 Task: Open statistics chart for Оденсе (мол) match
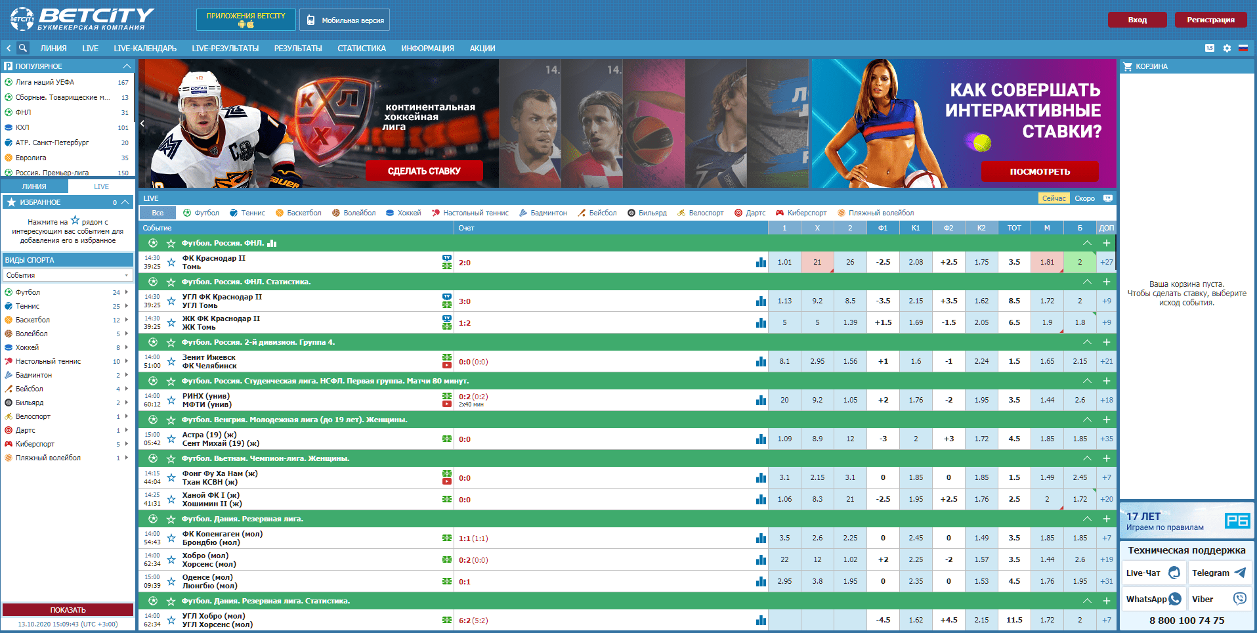(761, 581)
